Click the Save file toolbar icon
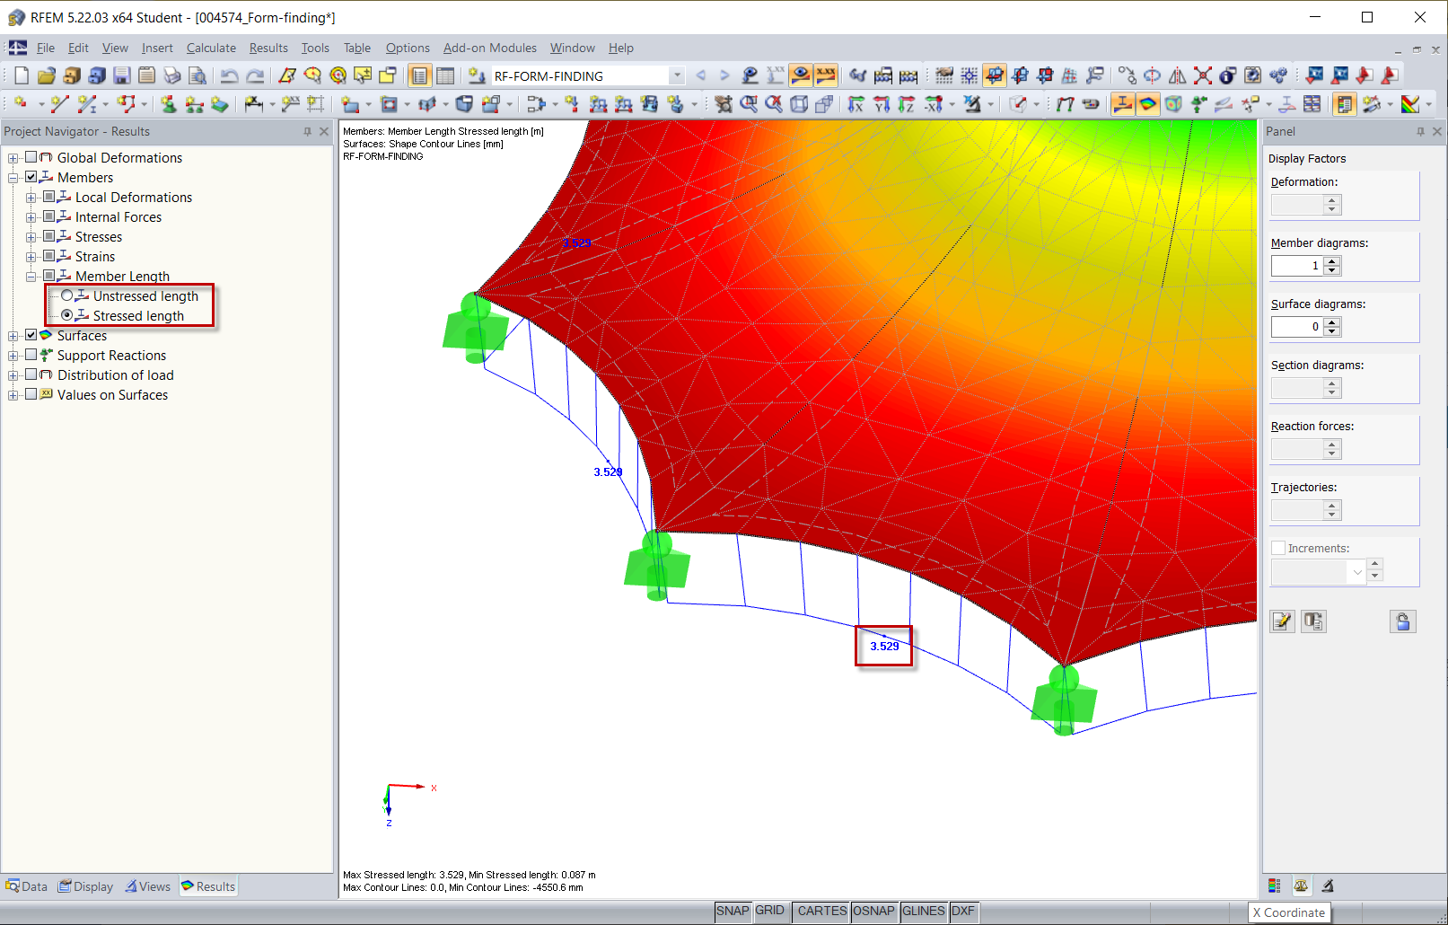 tap(122, 75)
